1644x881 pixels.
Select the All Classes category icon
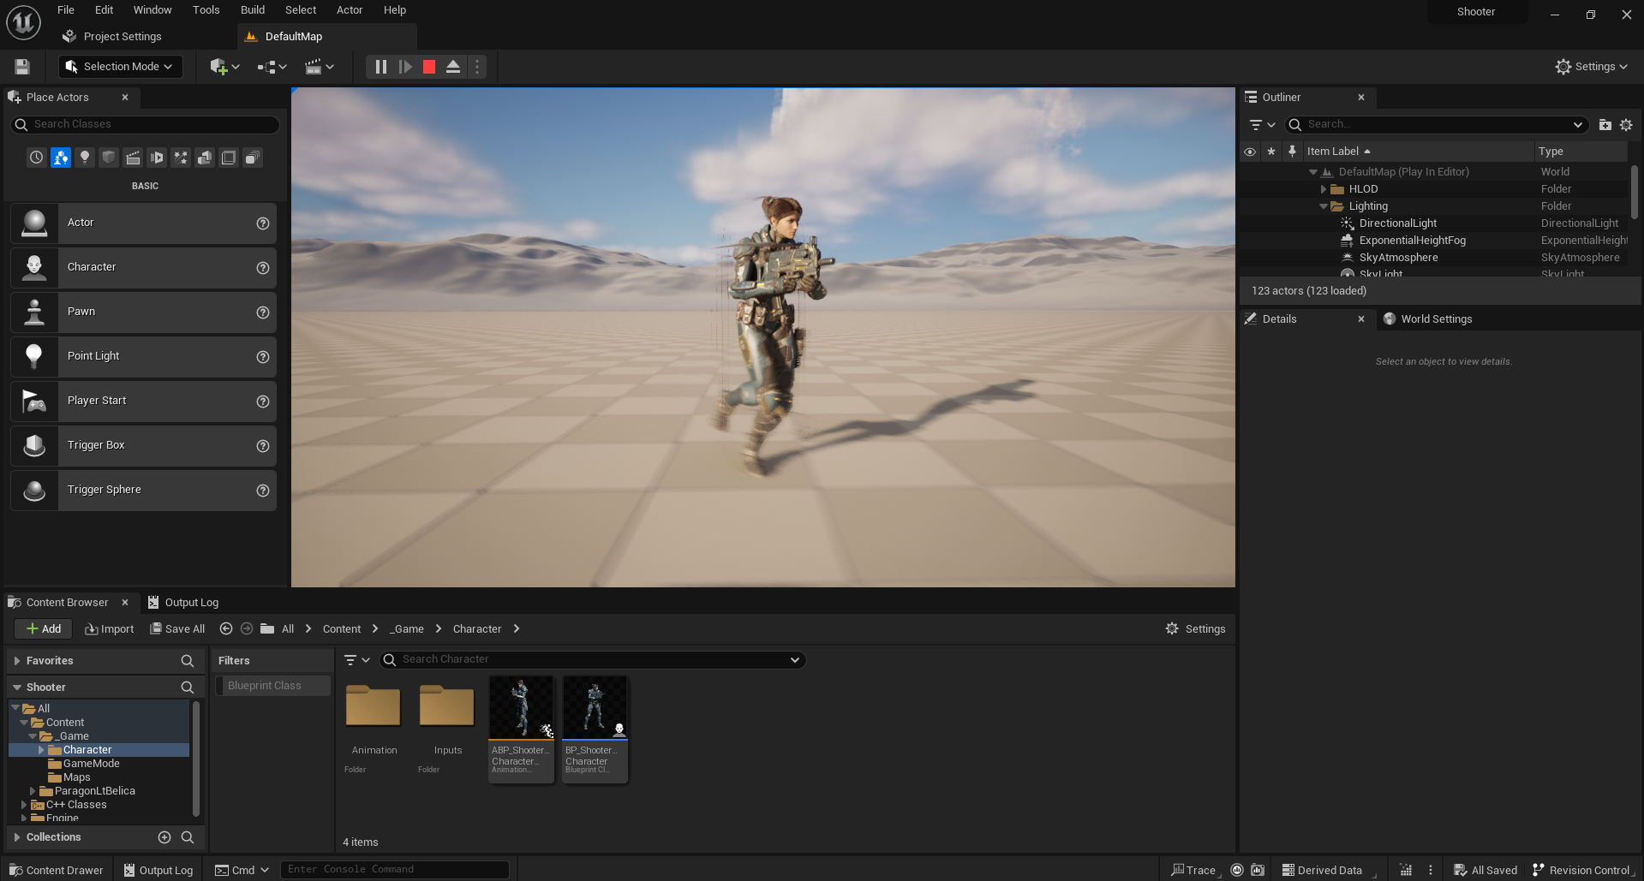click(253, 158)
